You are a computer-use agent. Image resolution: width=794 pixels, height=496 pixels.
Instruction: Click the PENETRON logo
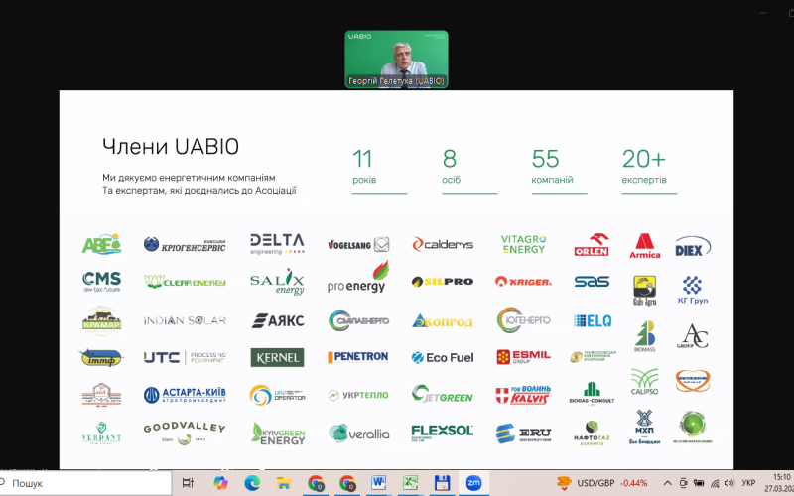click(x=358, y=357)
